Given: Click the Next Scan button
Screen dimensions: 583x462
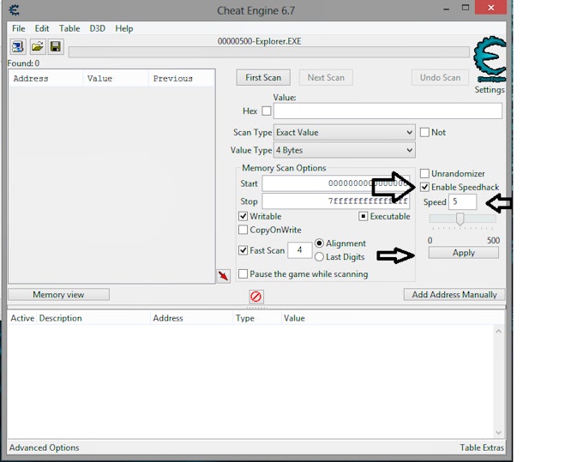Looking at the screenshot, I should 326,78.
